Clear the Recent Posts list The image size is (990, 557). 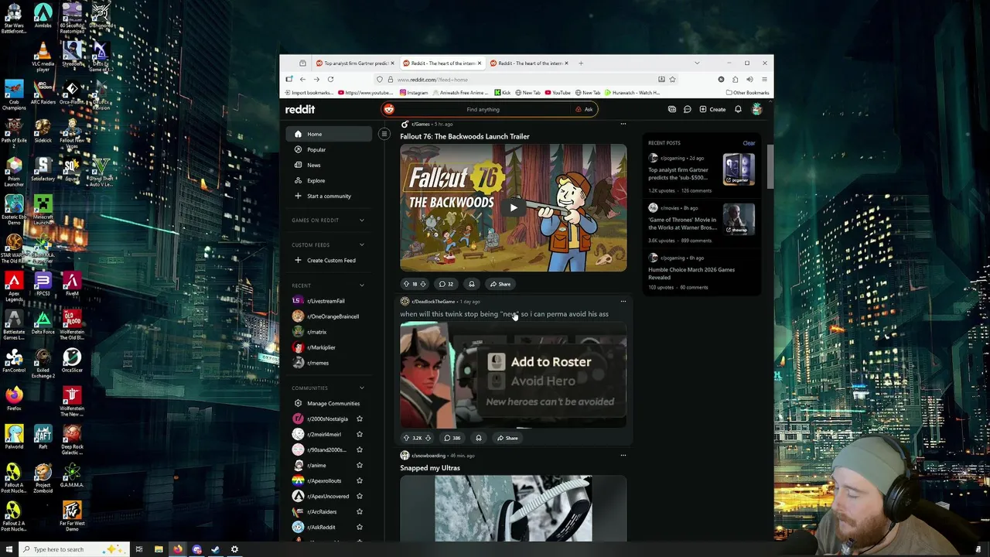[749, 143]
